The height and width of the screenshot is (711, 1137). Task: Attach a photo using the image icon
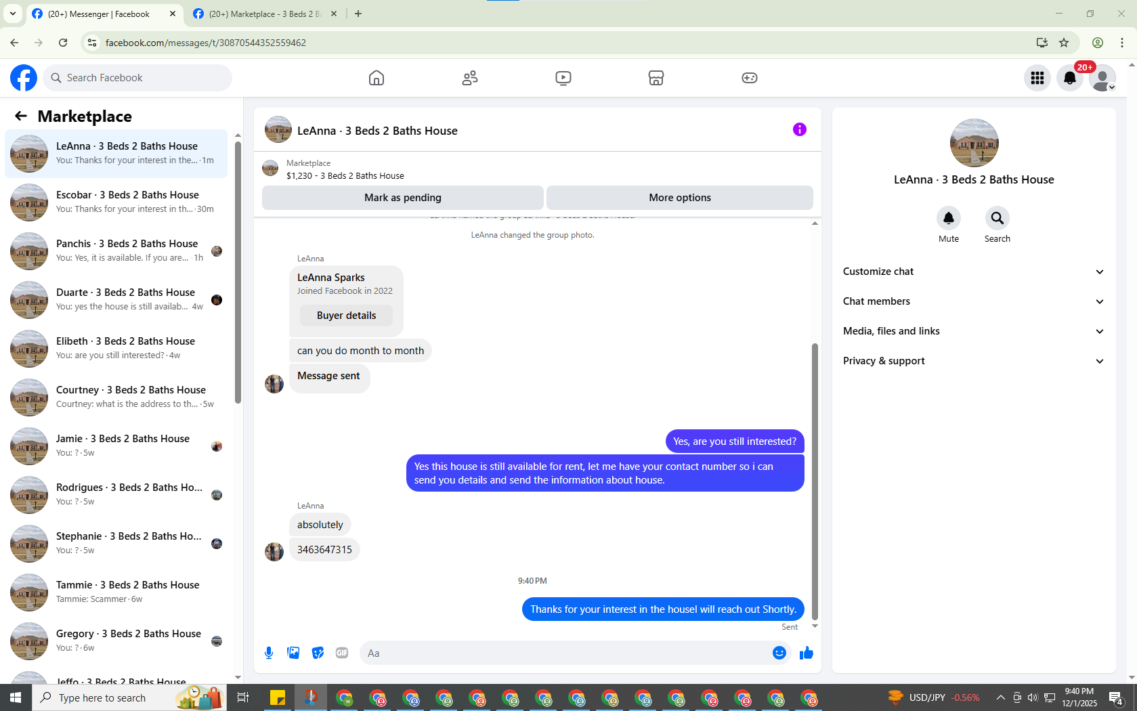(293, 653)
